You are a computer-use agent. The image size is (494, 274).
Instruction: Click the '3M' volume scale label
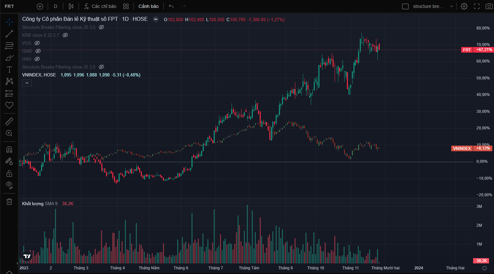pos(479,206)
